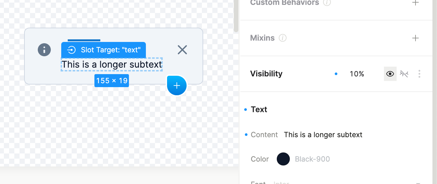This screenshot has height=184, width=437.
Task: Click the blue dot beside Visibility percentage
Action: pyautogui.click(x=336, y=74)
